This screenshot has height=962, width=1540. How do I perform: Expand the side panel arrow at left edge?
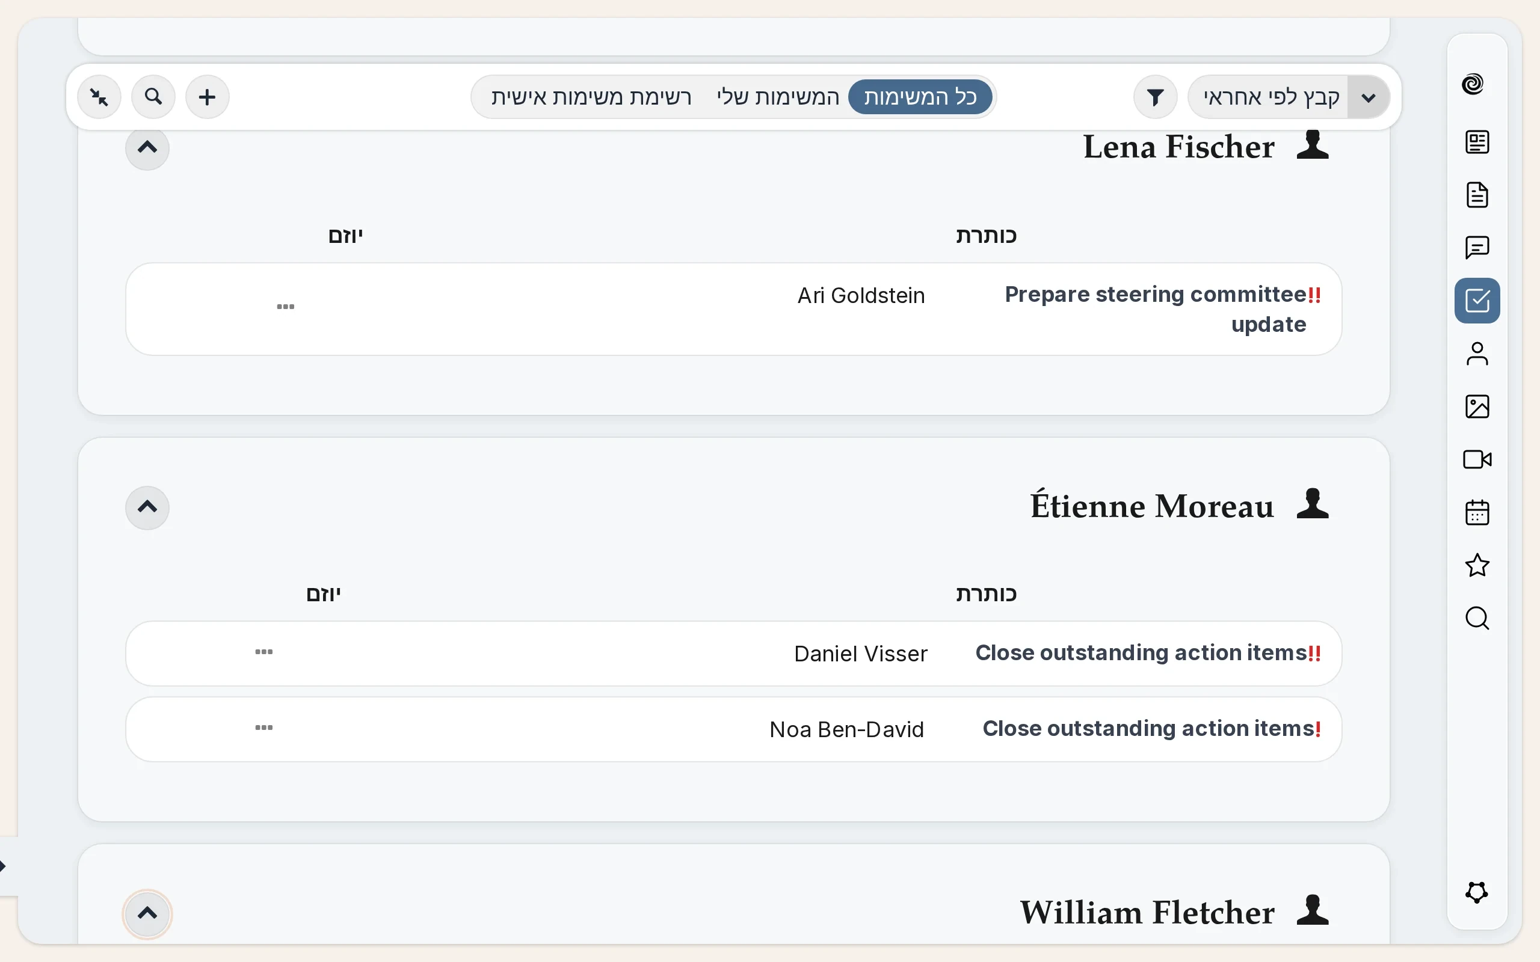(4, 866)
